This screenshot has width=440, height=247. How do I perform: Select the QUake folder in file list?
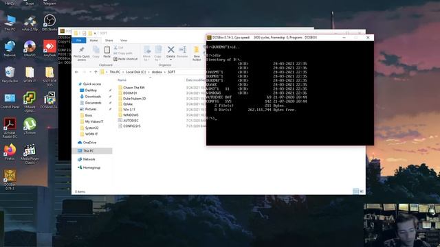coord(128,104)
